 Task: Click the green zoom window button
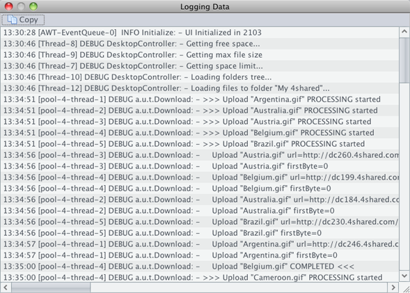(x=33, y=6)
